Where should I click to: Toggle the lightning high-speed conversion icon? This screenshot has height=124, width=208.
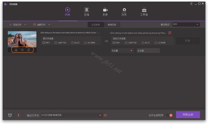(x=18, y=115)
